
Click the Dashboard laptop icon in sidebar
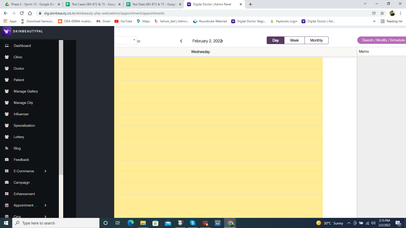click(7, 46)
